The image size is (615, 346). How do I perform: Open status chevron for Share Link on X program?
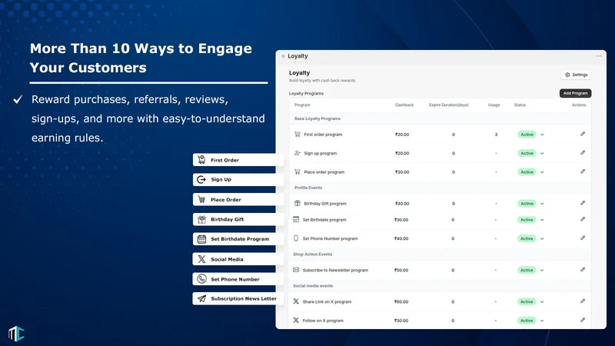pyautogui.click(x=542, y=302)
